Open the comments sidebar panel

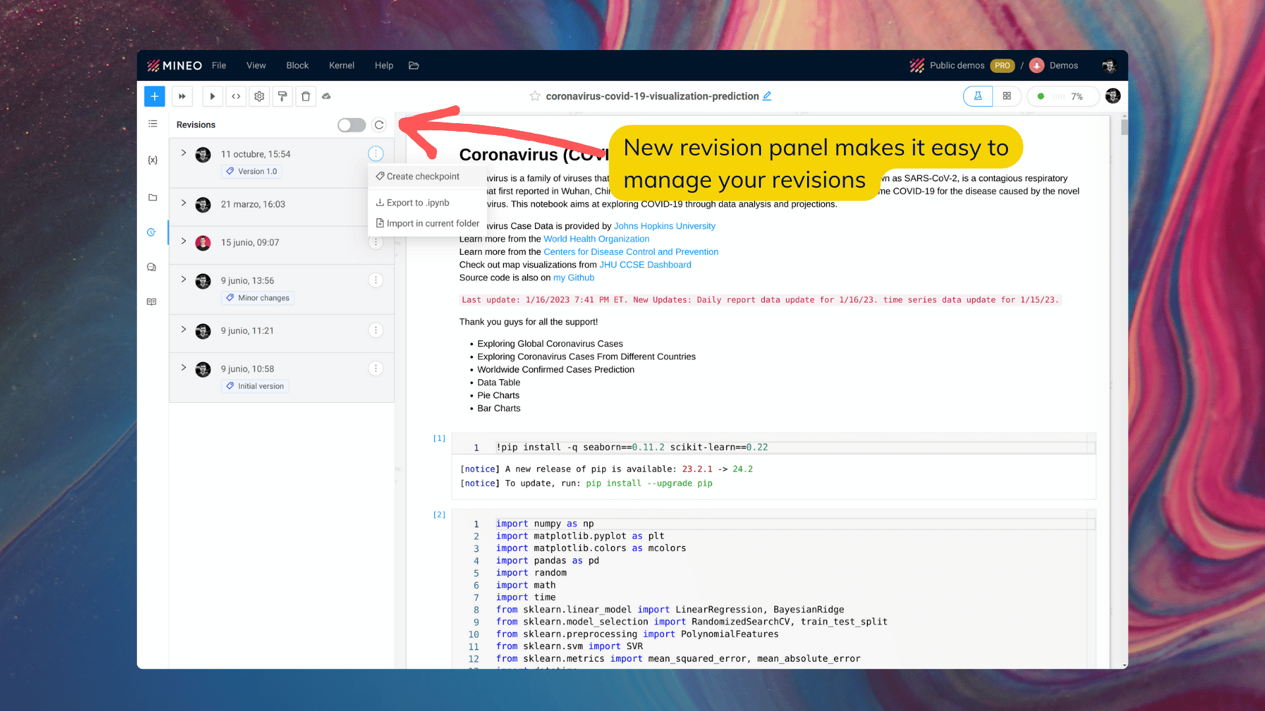[x=152, y=267]
